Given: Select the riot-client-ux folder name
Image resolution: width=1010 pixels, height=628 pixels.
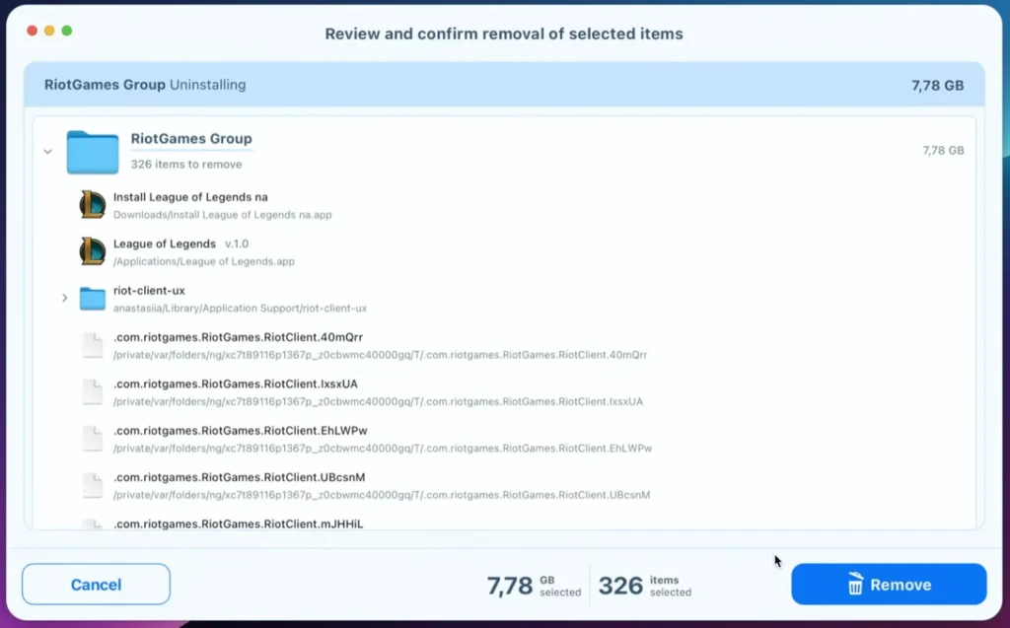Looking at the screenshot, I should [x=149, y=291].
